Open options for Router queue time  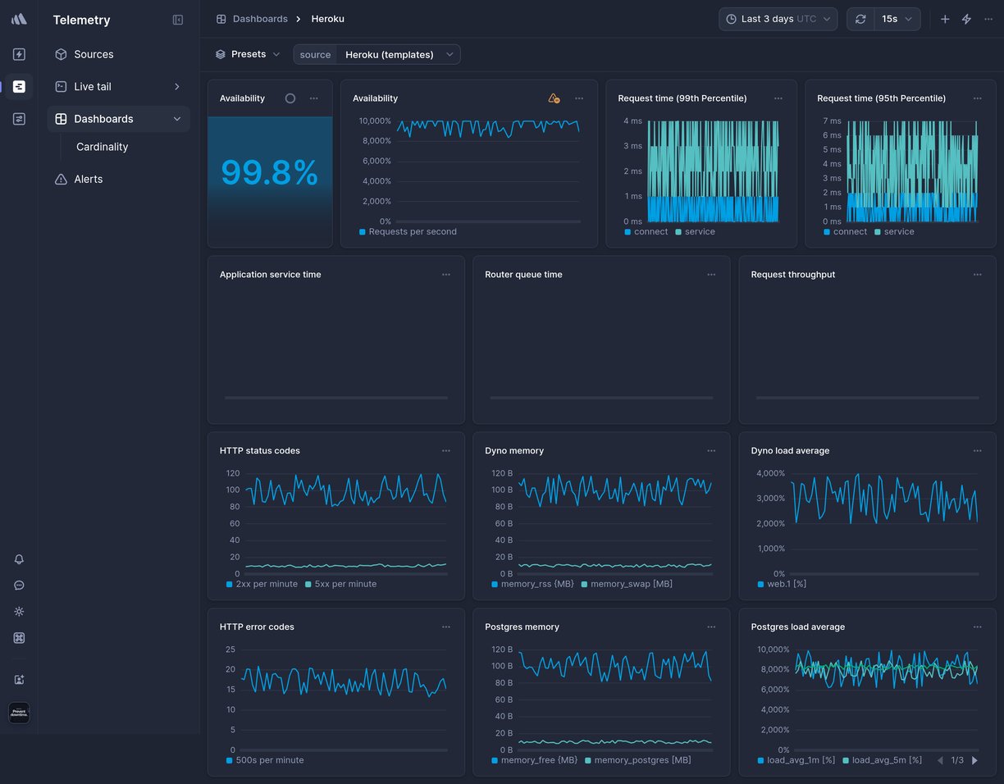711,275
